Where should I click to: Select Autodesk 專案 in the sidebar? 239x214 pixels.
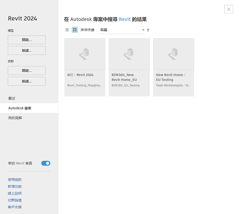click(x=29, y=108)
